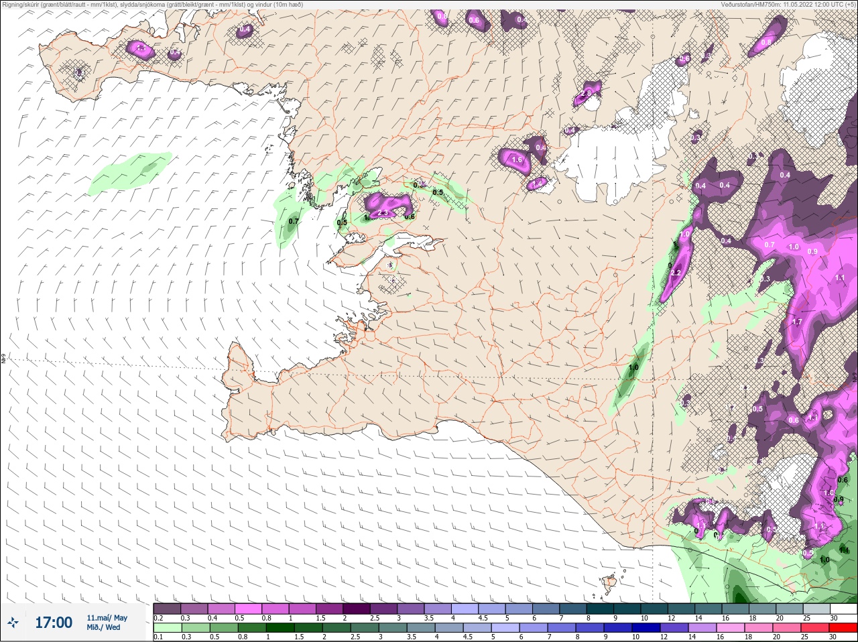Click the 2.3 value in the purple snow patch
The width and height of the screenshot is (858, 642).
pyautogui.click(x=384, y=214)
